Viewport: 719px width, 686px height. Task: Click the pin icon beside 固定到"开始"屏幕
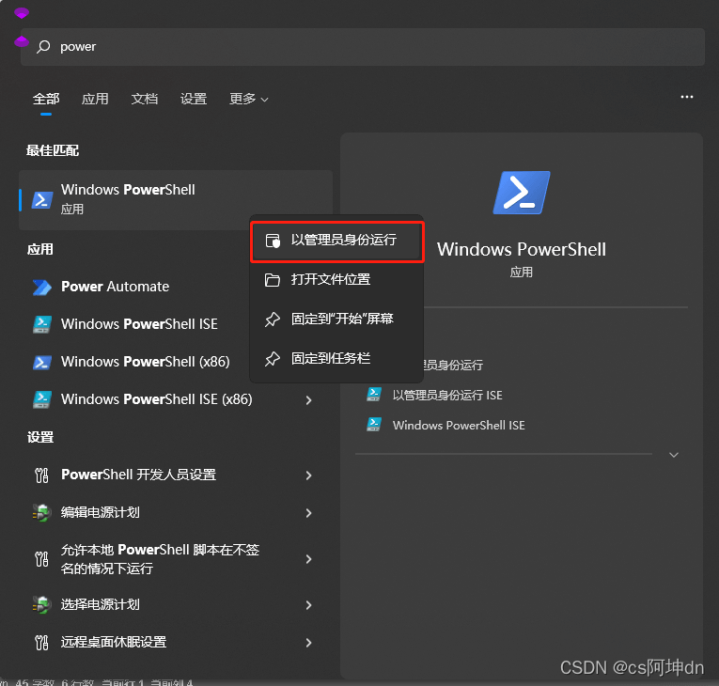[x=273, y=320]
